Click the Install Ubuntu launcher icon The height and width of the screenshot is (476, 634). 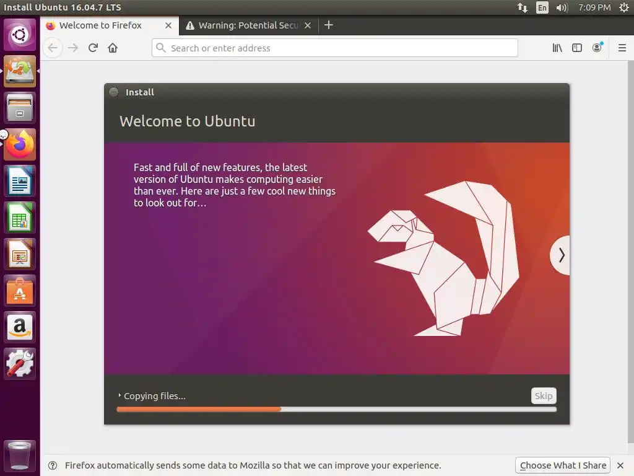19,71
